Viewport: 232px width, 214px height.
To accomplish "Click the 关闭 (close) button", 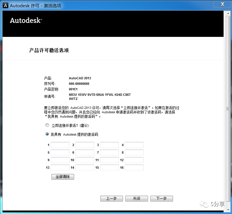I will 137,199.
